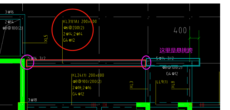Click the 3Φ16 rebar annotation
The height and width of the screenshot is (110, 230).
coord(9,12)
